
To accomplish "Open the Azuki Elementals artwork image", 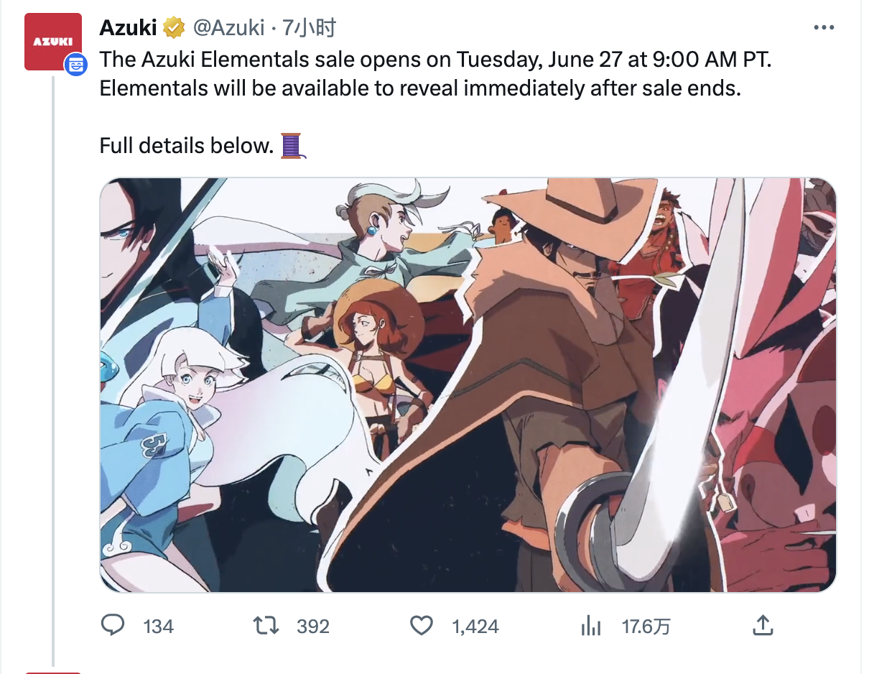I will pos(468,385).
